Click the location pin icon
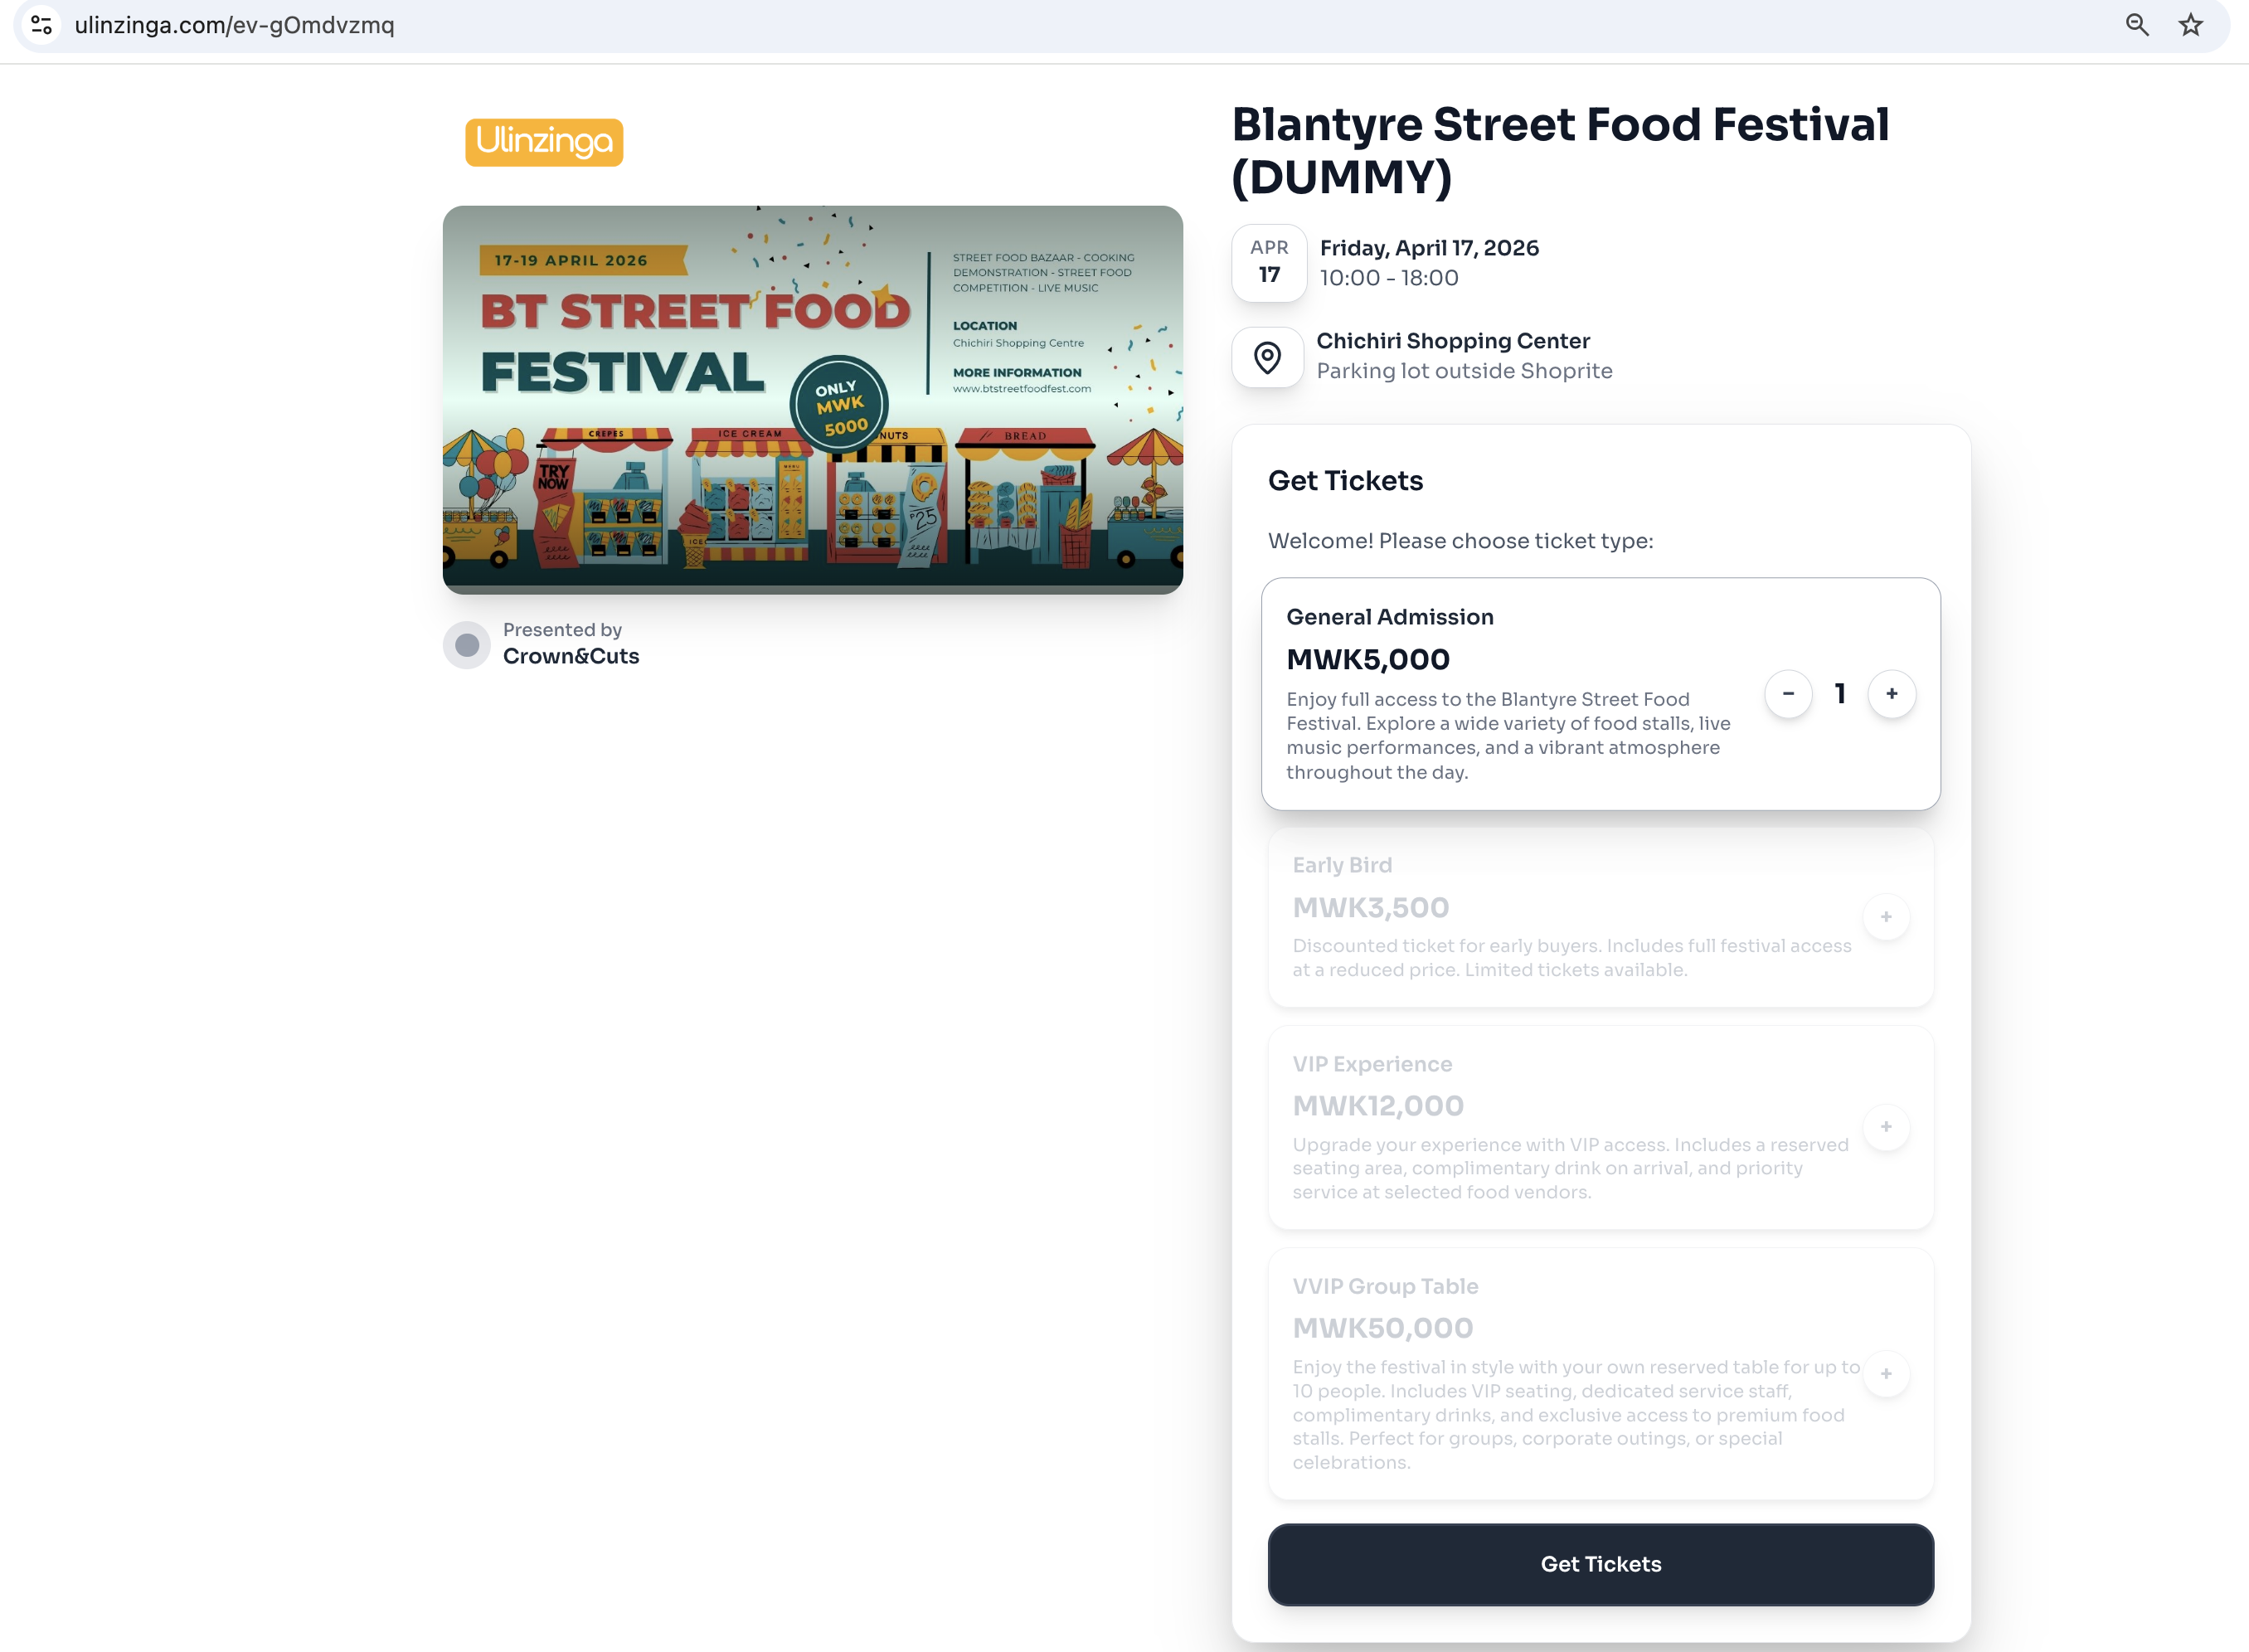 tap(1267, 357)
